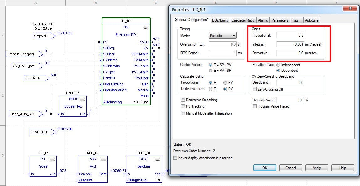Open TIC_101 PIDE block properties ellipsis button
Screen dimensions: 360x186
tap(145, 27)
